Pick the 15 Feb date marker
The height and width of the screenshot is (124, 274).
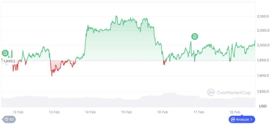click(x=126, y=112)
